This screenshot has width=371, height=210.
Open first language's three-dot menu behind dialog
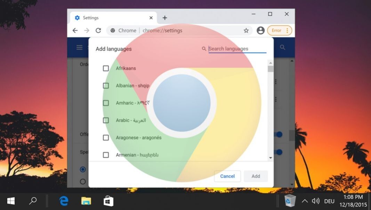(276, 82)
